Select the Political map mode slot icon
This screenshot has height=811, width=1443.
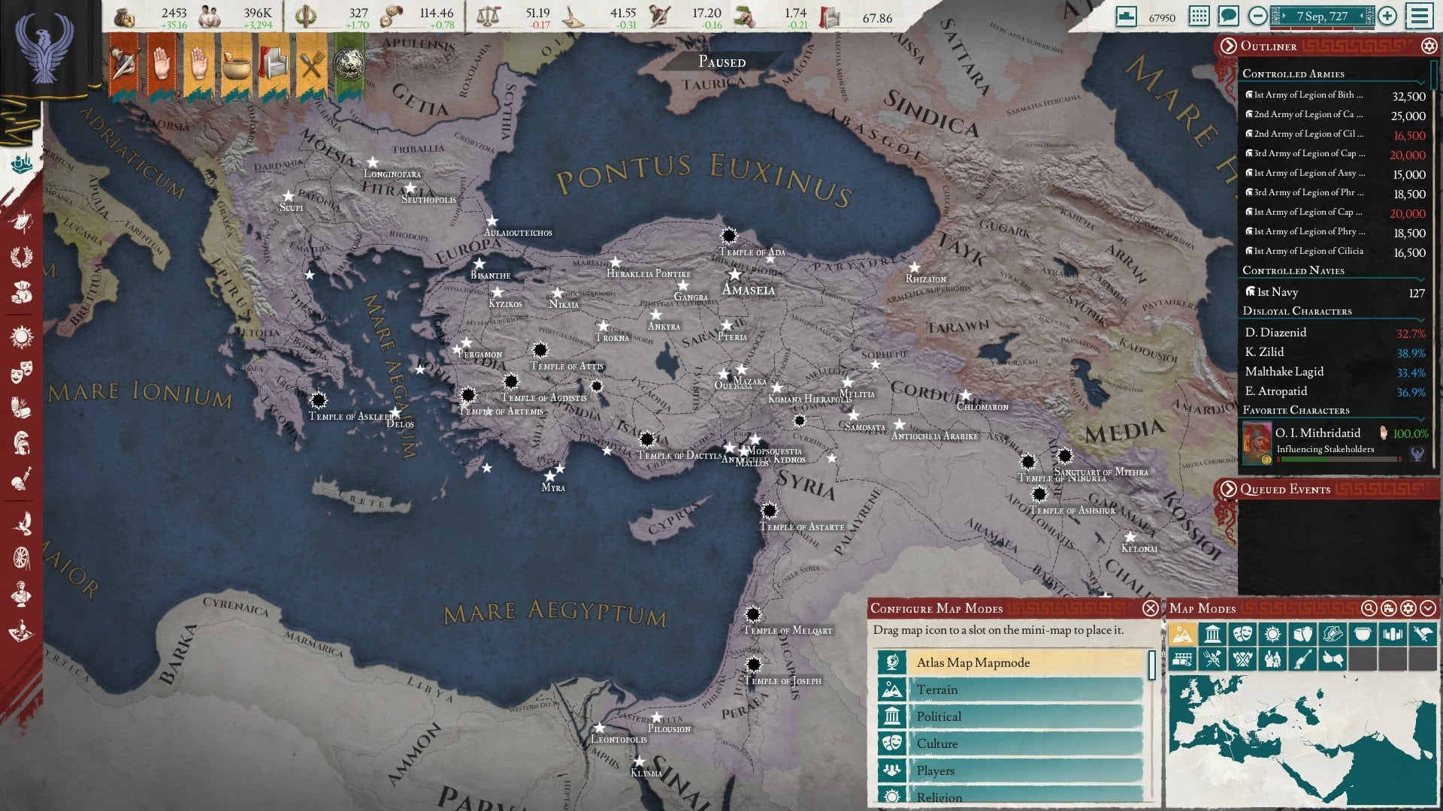pyautogui.click(x=1212, y=635)
